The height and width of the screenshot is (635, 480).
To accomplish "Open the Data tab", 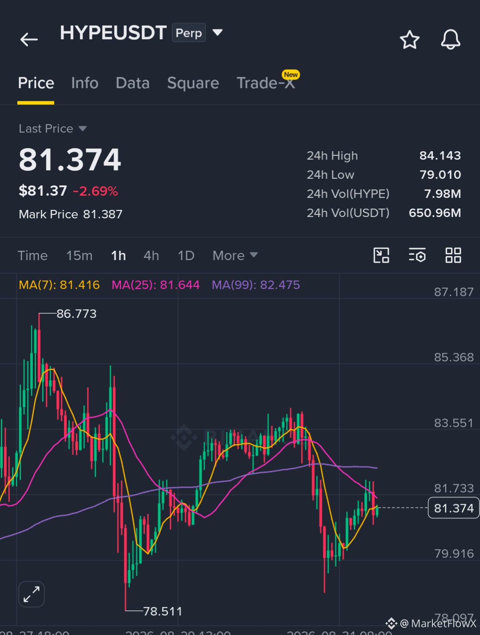I will coord(133,83).
